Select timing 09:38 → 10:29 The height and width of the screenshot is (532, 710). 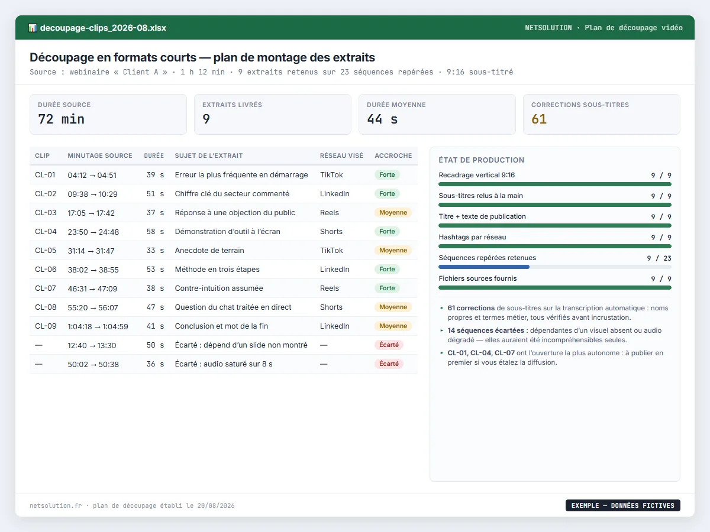pyautogui.click(x=93, y=194)
